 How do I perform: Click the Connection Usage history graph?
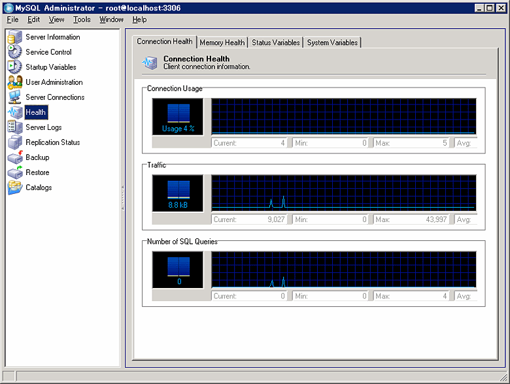pos(344,117)
